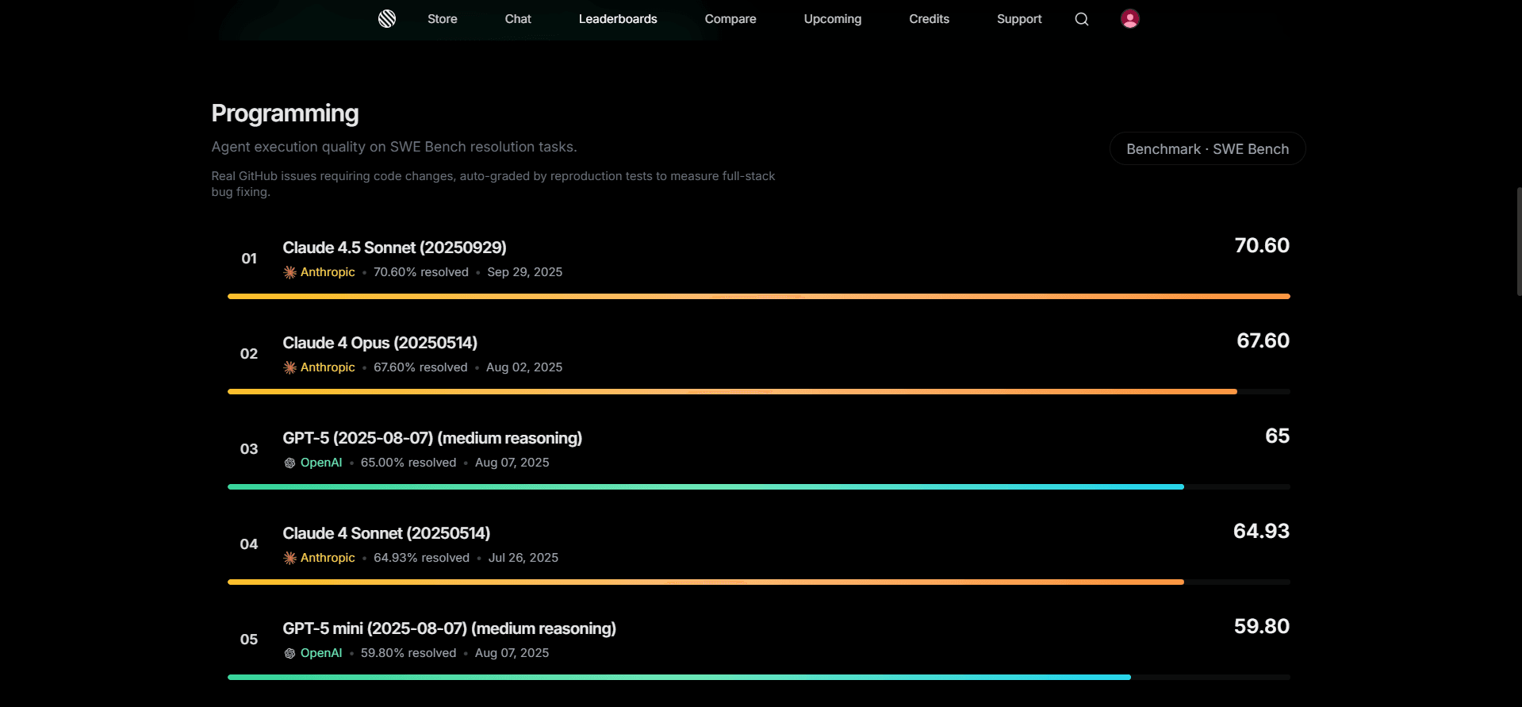Screen dimensions: 1522x707
Task: Click OpenAI logo icon under GPT-5 mini
Action: coord(290,653)
